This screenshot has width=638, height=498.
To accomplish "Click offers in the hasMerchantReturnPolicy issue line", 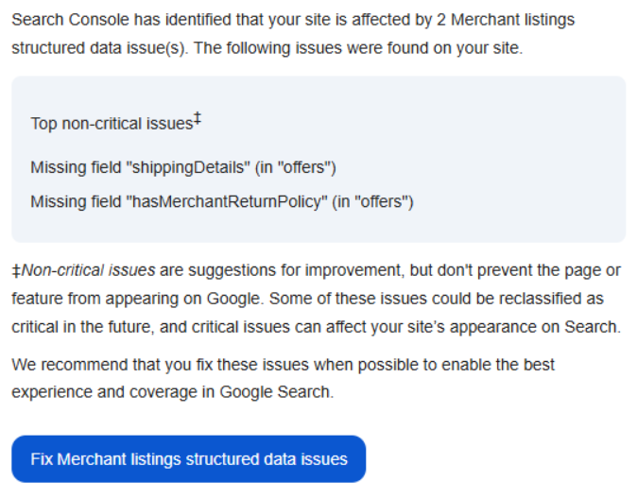I will [x=379, y=202].
